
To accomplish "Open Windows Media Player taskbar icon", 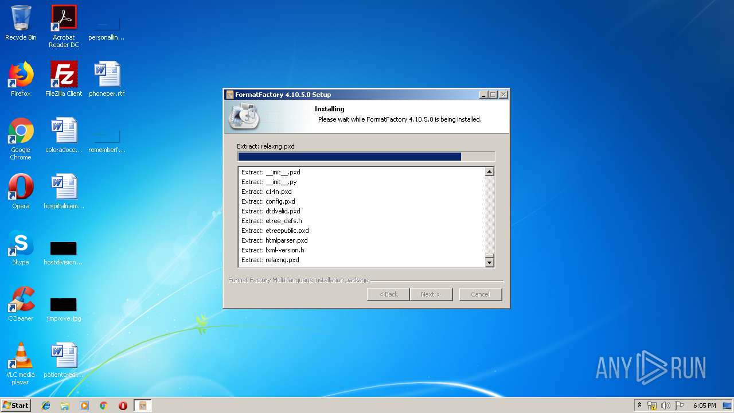I will tap(84, 406).
